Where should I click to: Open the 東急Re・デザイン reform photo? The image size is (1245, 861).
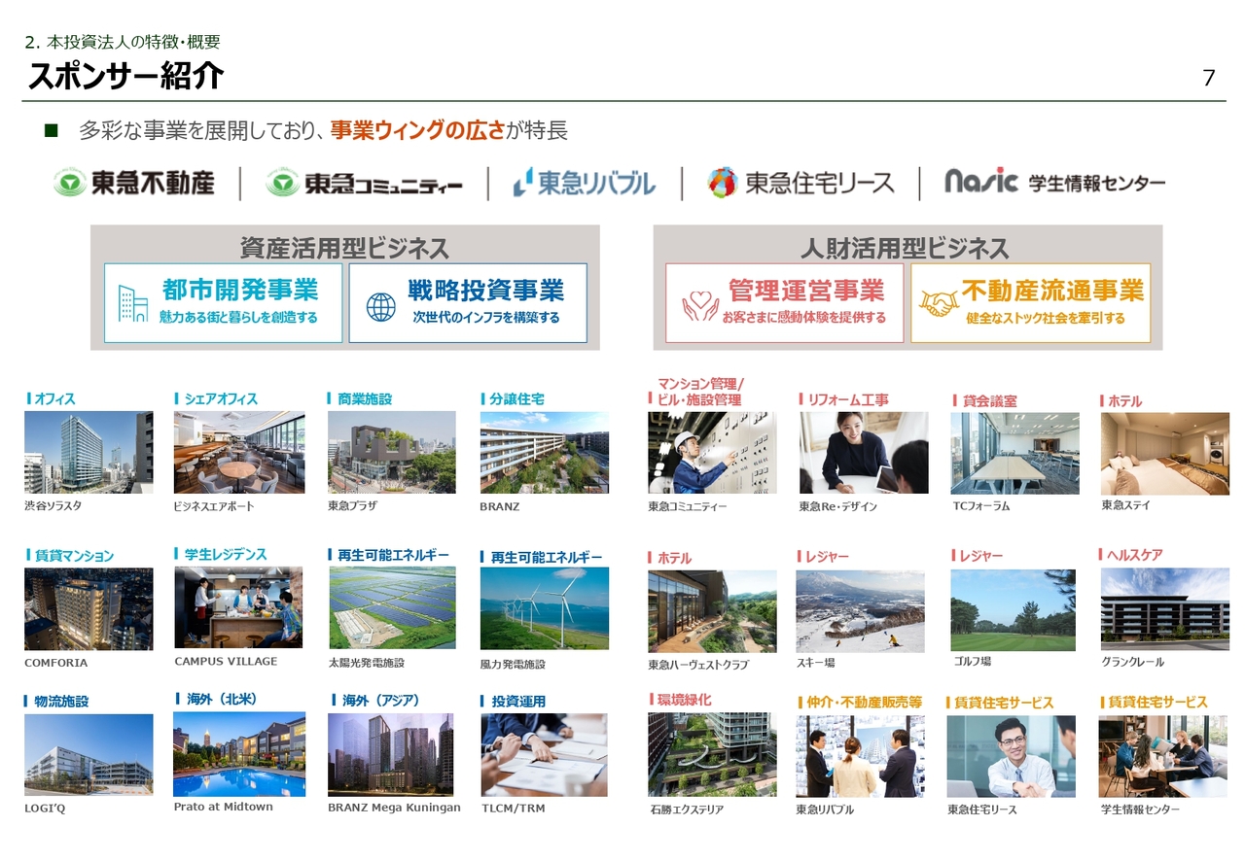click(864, 453)
